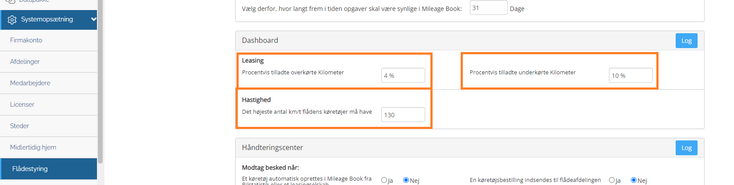Collapse the Systemopsætning chevron arrow
Screen dimensions: 734x185
93,19
